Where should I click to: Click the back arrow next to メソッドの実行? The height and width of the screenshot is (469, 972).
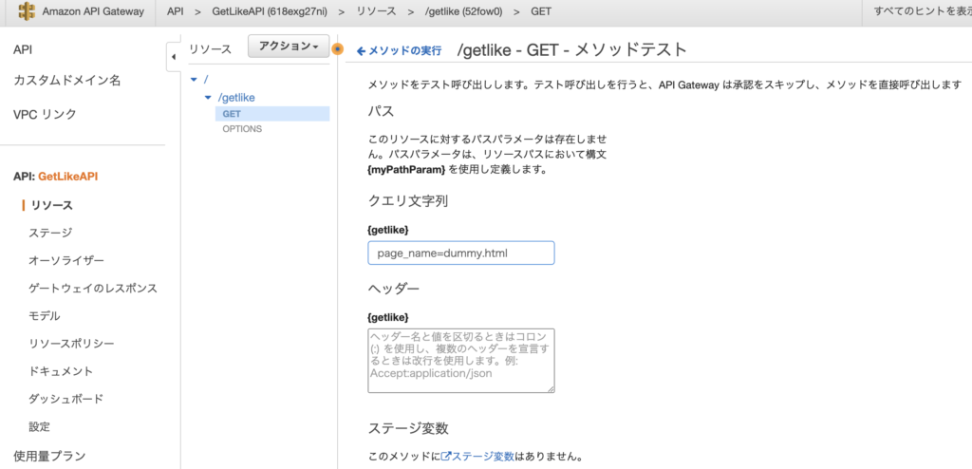pos(362,51)
